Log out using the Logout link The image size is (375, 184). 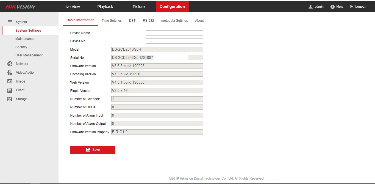pyautogui.click(x=357, y=7)
